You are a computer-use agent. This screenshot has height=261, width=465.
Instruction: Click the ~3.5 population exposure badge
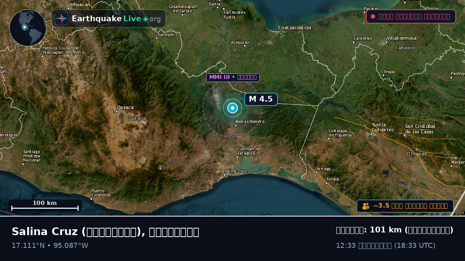pyautogui.click(x=405, y=206)
